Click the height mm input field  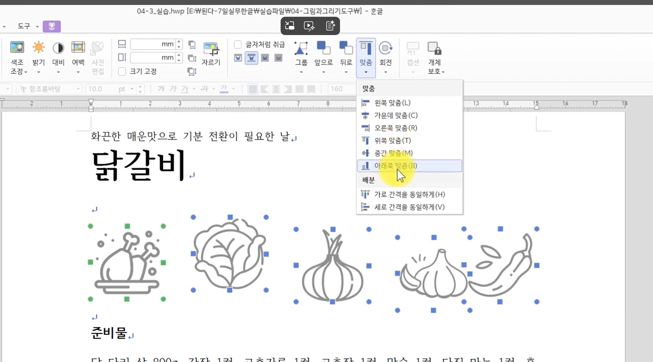coord(153,58)
